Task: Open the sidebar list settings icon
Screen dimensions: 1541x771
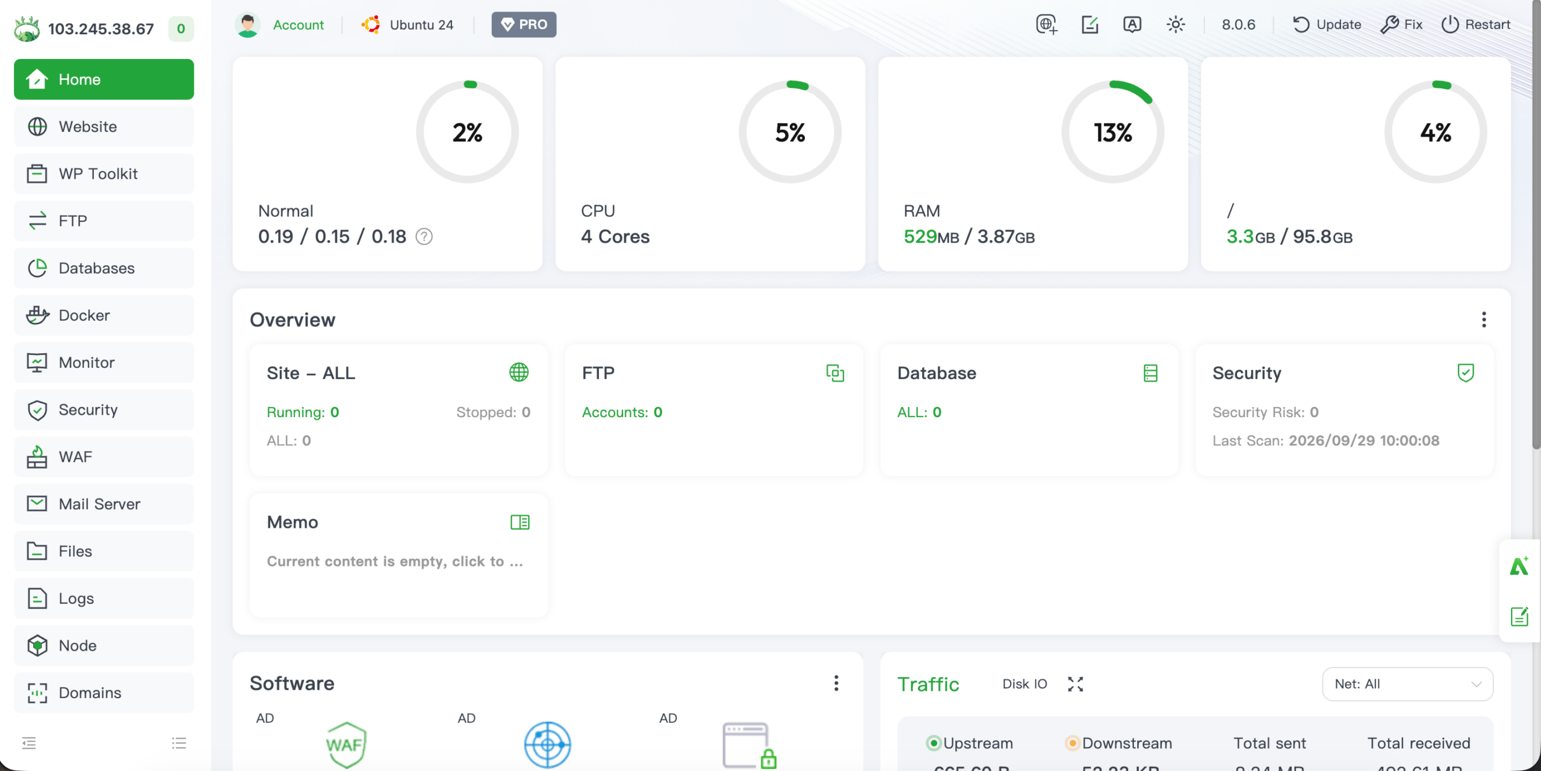Action: (x=179, y=743)
